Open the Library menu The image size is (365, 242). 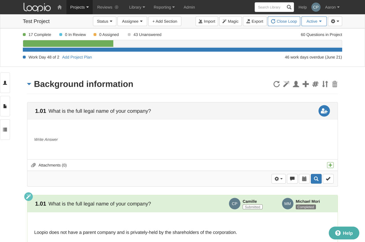pos(137,7)
